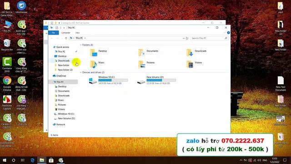This screenshot has width=291, height=164.
Task: Open the New Text Document on desktop
Action: tap(281, 83)
